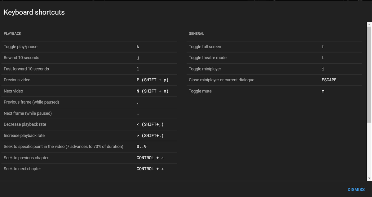Select the Toggle theatre mode row
The width and height of the screenshot is (372, 197).
click(274, 58)
